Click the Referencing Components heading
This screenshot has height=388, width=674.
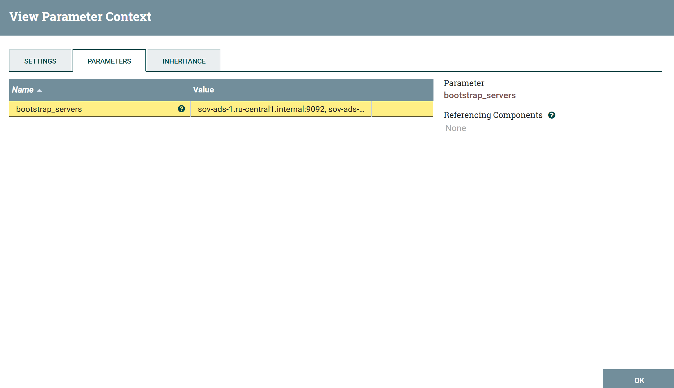click(493, 115)
